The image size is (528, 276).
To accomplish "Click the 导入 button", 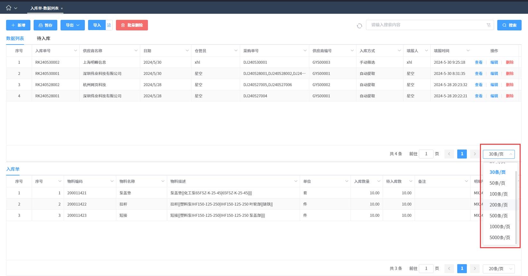I will [x=97, y=25].
